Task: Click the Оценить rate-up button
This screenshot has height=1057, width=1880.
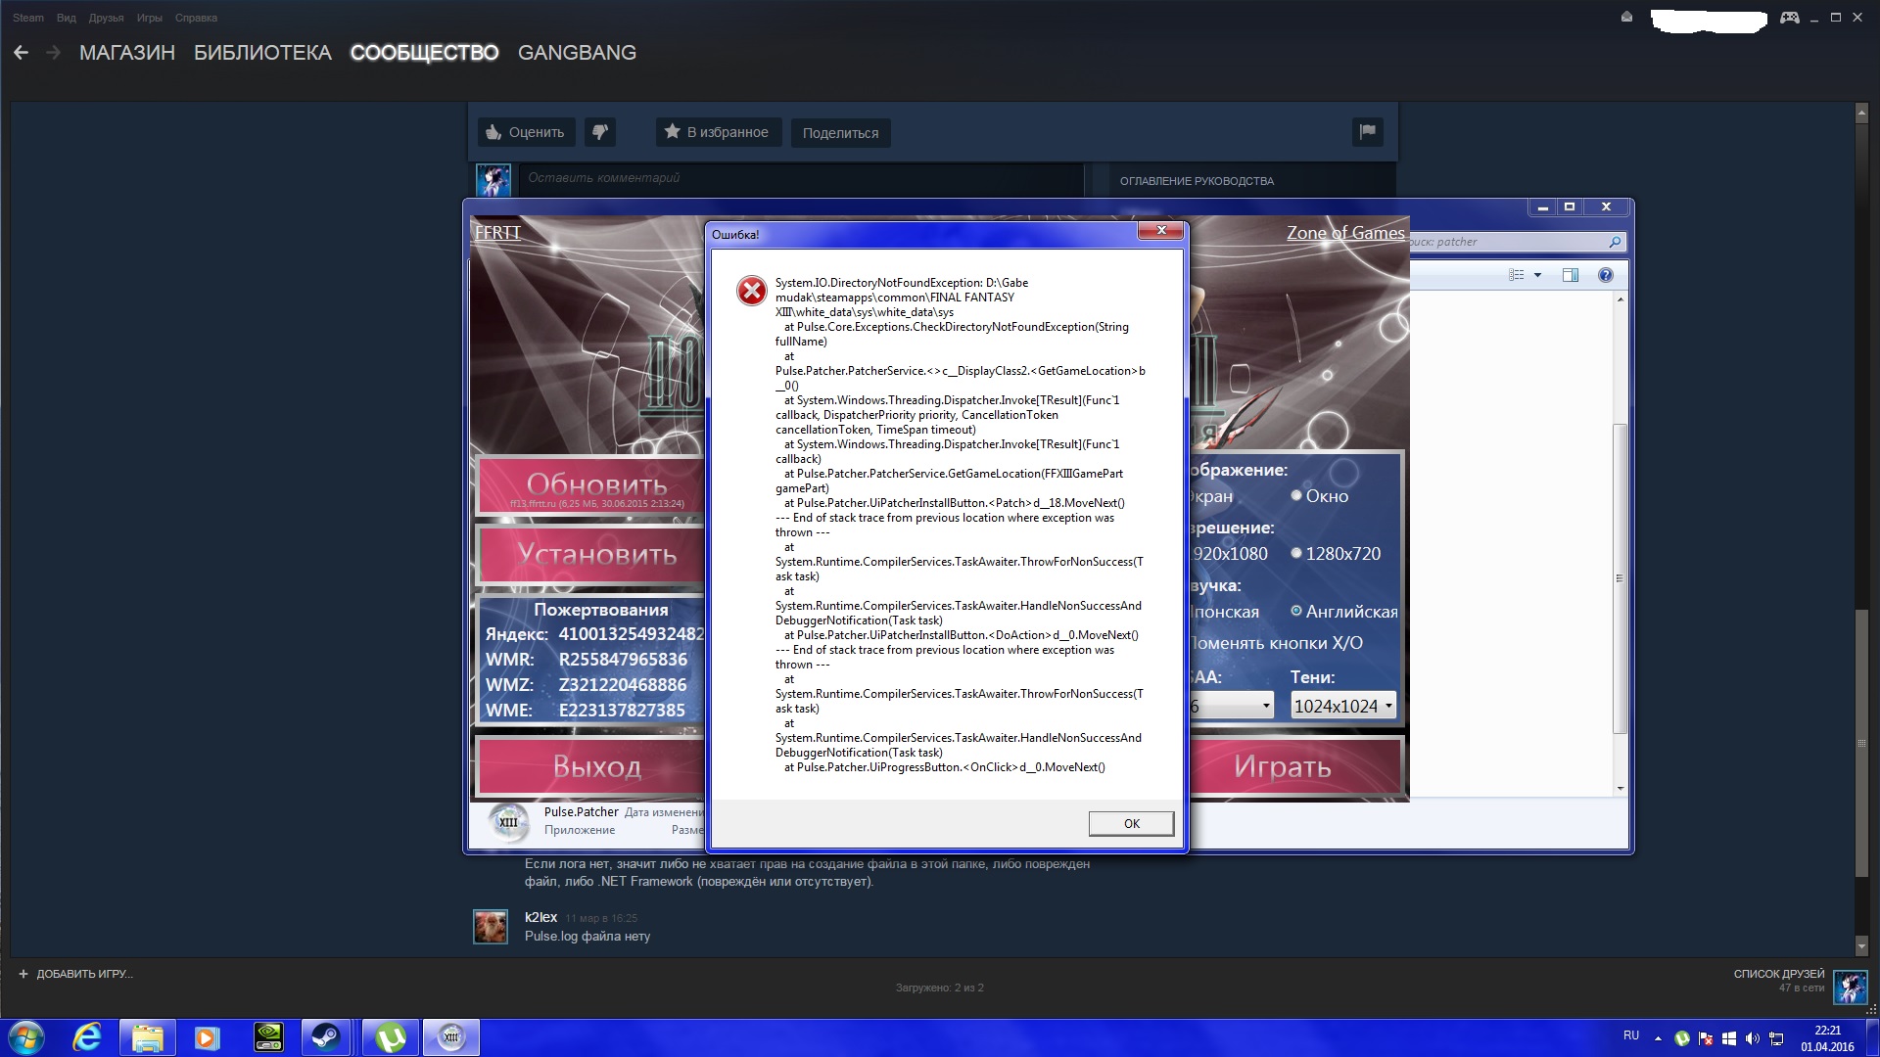Action: pos(526,132)
